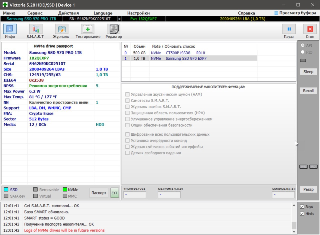Open the Тестирование testing icon
The height and width of the screenshot is (235, 320).
point(88,29)
